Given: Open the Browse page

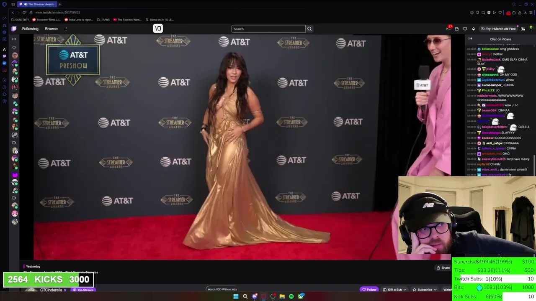Looking at the screenshot, I should [51, 29].
